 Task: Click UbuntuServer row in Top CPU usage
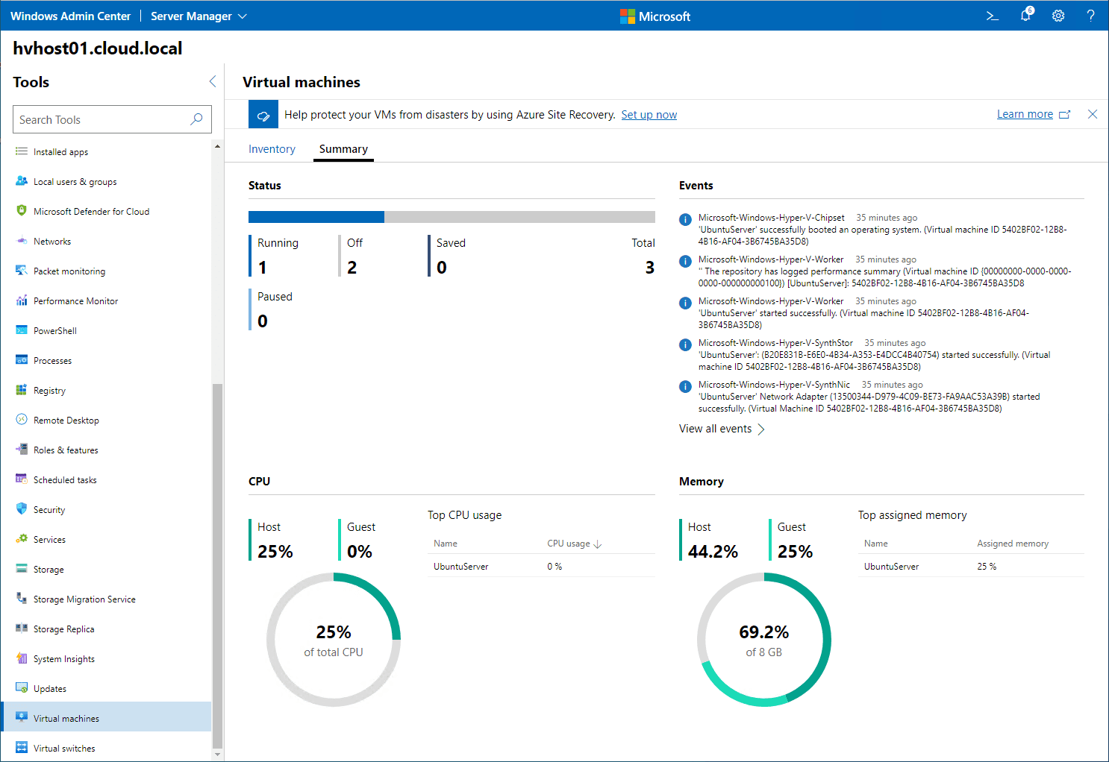click(x=541, y=566)
